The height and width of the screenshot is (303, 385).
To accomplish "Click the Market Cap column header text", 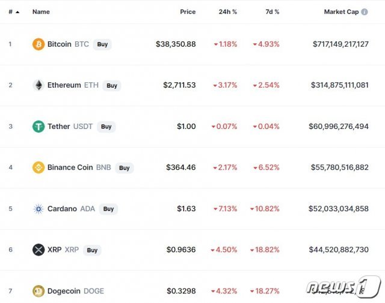I will pos(341,12).
